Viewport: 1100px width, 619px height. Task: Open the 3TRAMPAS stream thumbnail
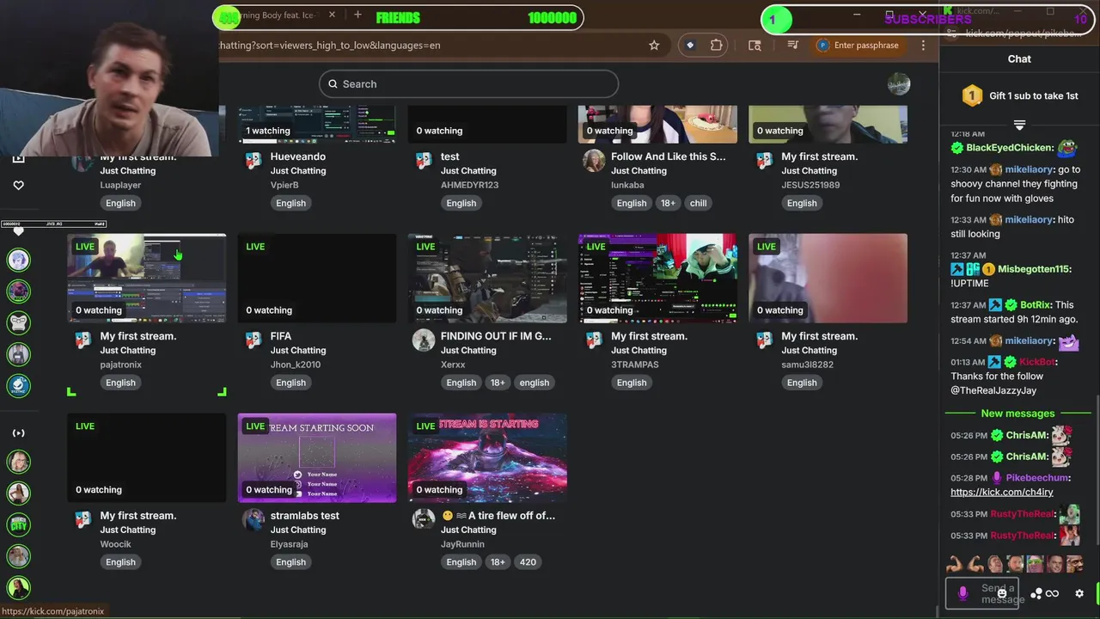click(657, 279)
